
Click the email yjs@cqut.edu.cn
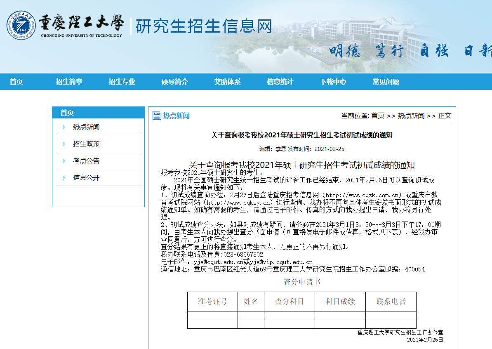219,262
